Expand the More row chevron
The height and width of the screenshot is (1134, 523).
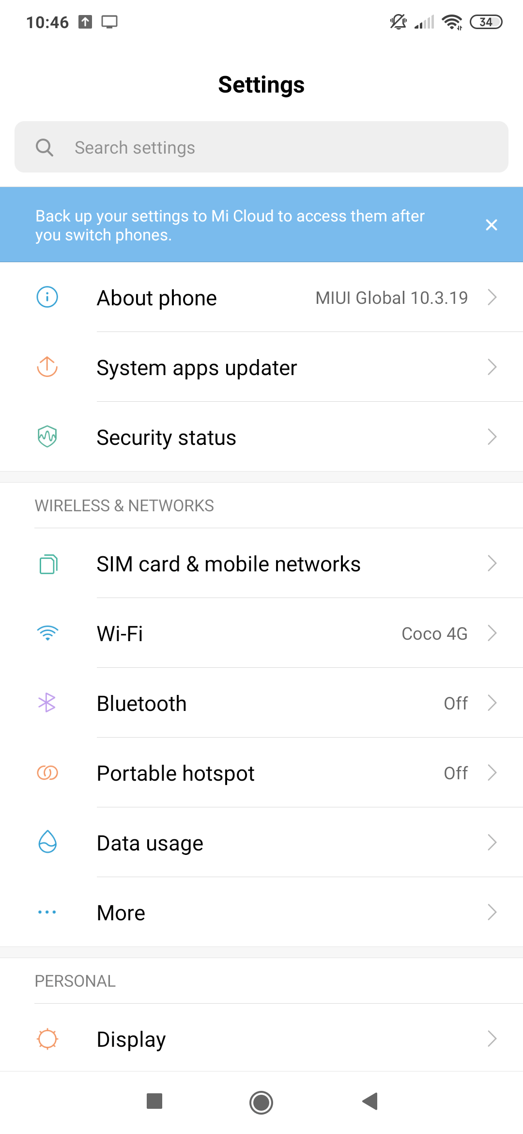pyautogui.click(x=492, y=912)
